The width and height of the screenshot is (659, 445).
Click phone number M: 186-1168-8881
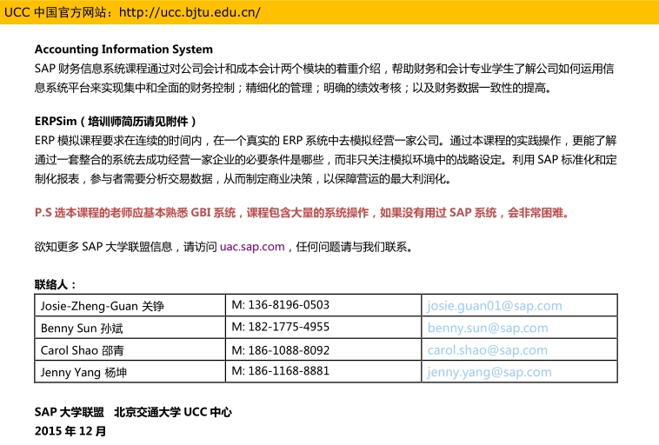point(280,371)
